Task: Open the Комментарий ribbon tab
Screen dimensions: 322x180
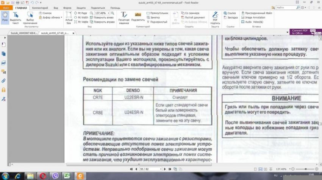Action: click(x=40, y=8)
